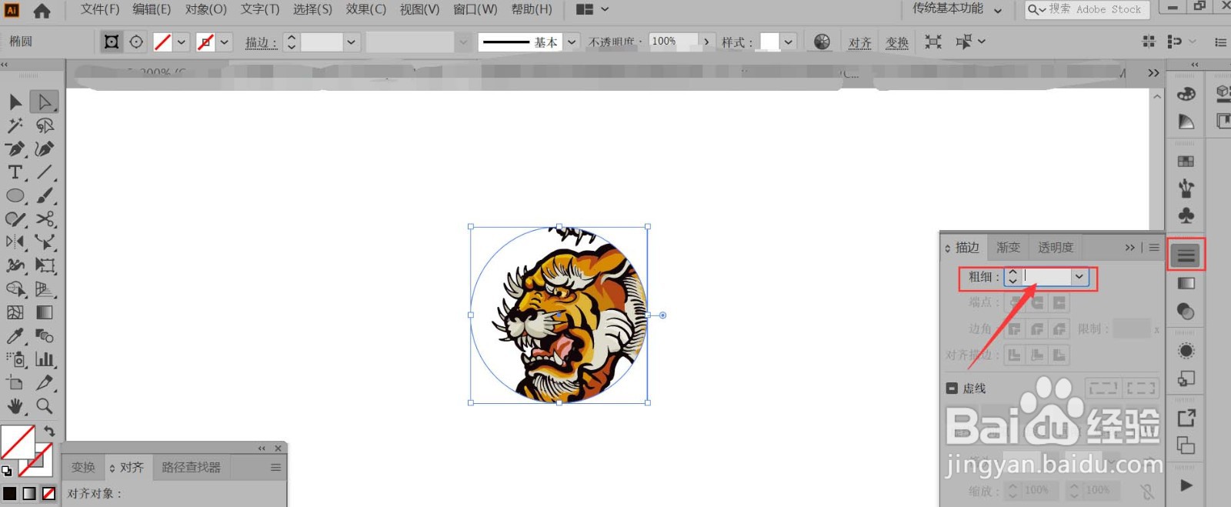Select the Hand tool
1231x507 pixels.
15,405
